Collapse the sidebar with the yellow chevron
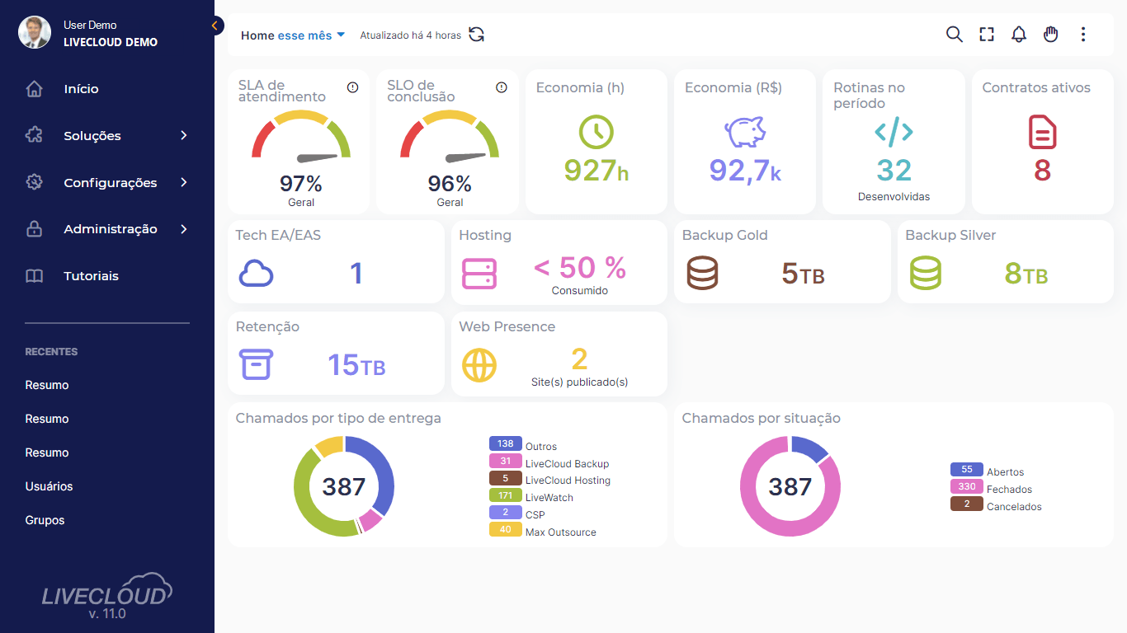The image size is (1127, 633). [215, 26]
